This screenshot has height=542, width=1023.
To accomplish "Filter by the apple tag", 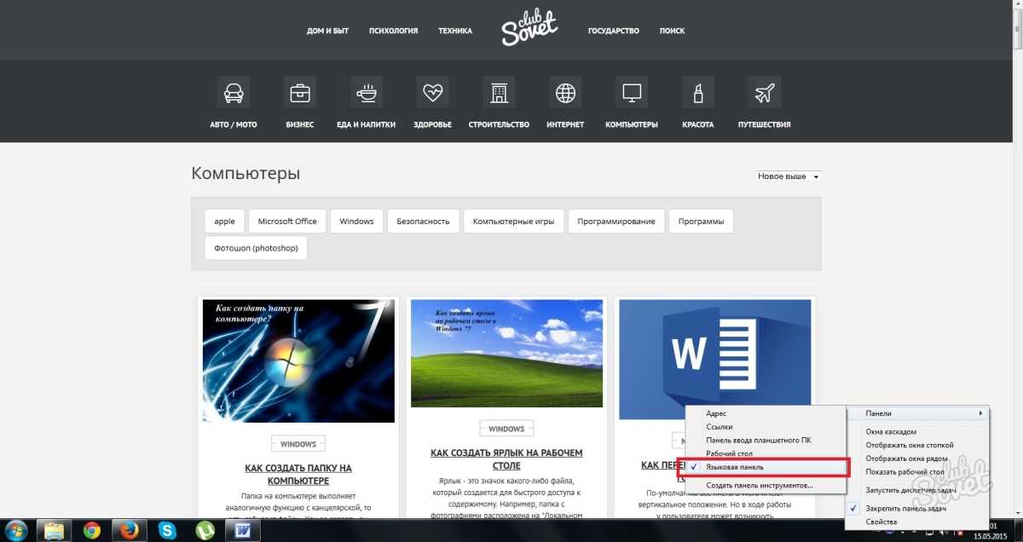I will click(x=224, y=222).
